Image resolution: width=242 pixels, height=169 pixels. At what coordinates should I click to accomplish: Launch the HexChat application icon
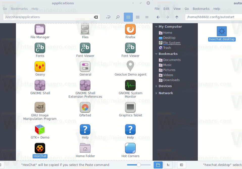pyautogui.click(x=40, y=148)
